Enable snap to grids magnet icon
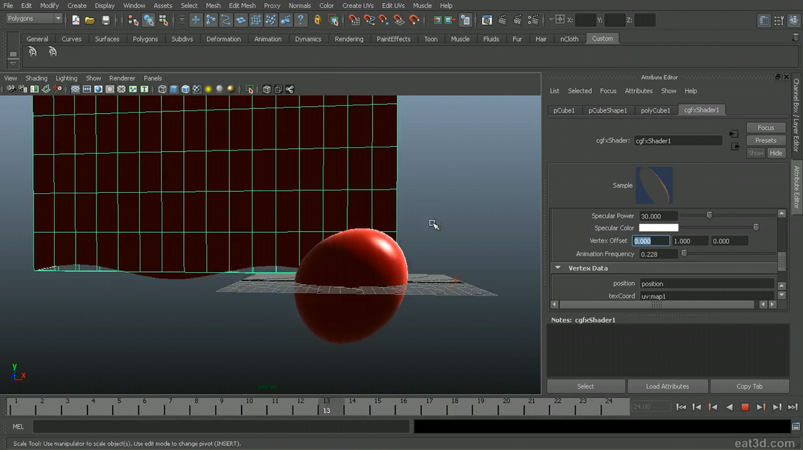803x450 pixels. [354, 20]
